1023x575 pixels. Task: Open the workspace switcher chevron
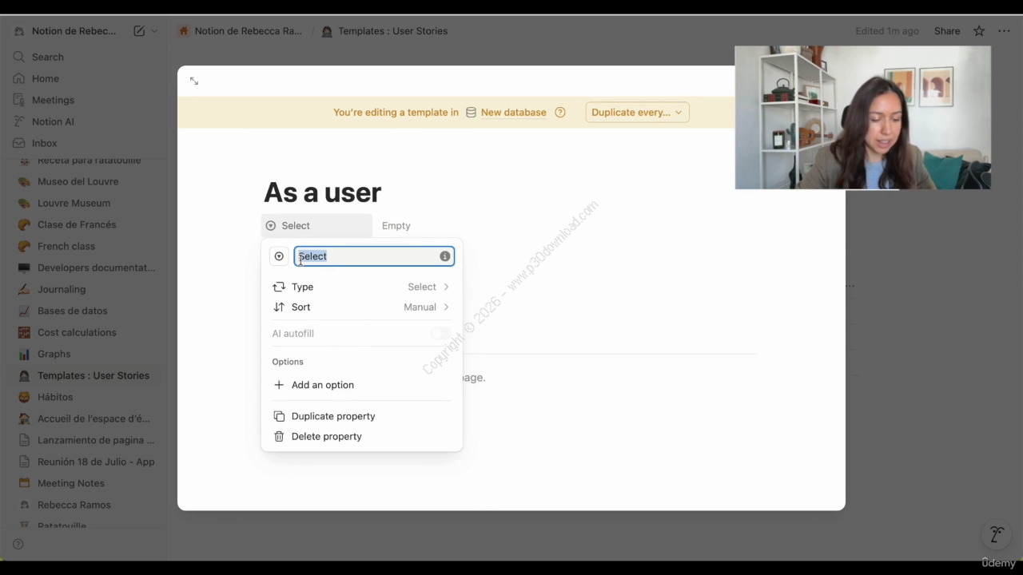point(154,31)
